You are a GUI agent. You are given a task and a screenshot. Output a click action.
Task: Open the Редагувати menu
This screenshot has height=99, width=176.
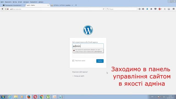8,2
